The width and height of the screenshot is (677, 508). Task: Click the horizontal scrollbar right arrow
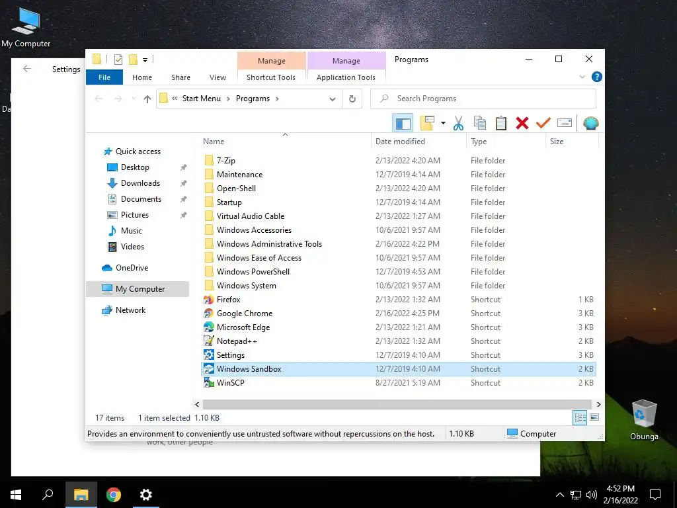click(x=598, y=404)
